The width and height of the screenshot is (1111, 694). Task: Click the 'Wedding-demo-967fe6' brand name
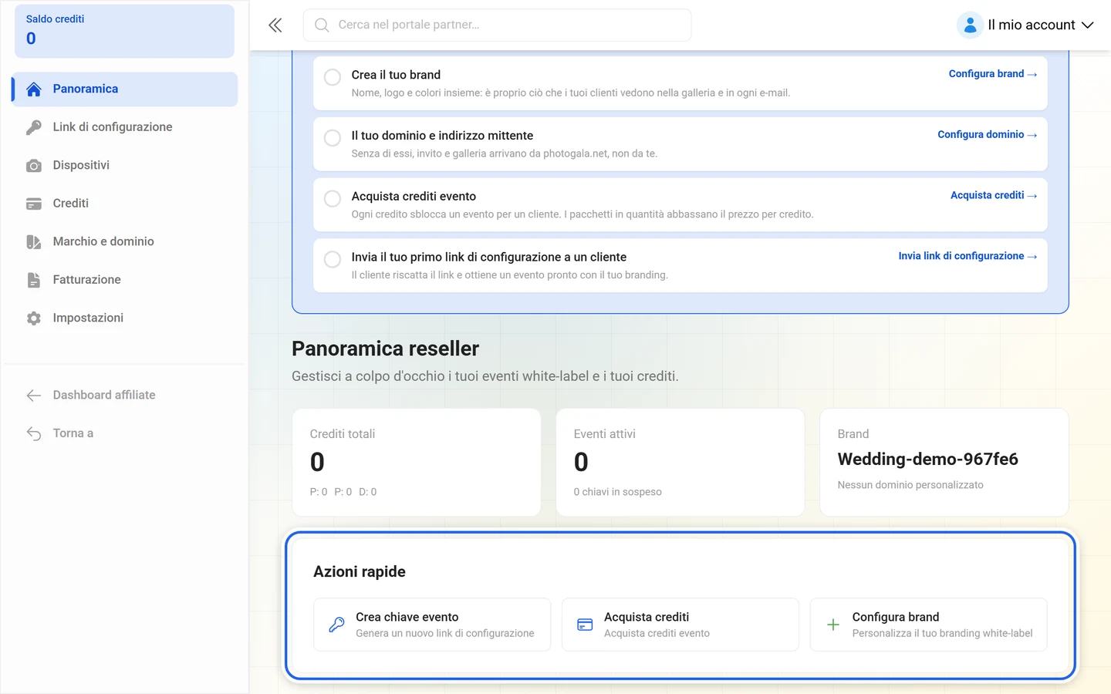[x=928, y=460]
